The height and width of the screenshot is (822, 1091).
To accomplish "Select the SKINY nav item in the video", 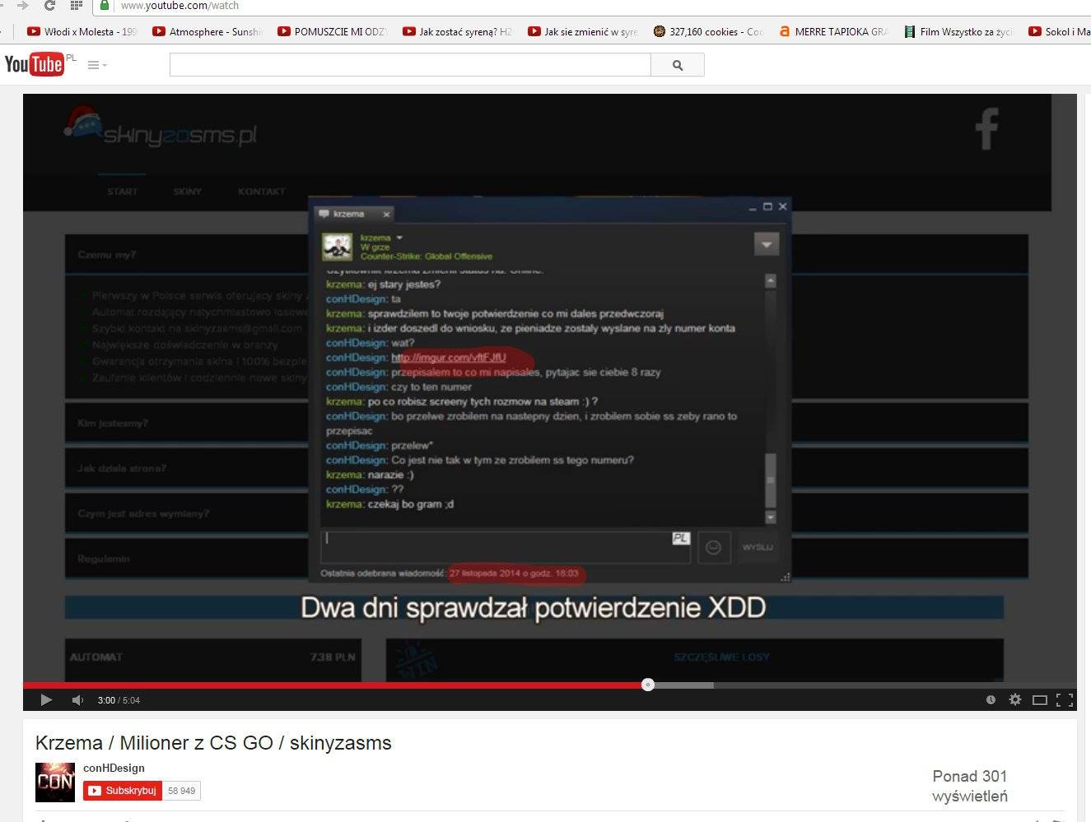I will click(x=187, y=191).
